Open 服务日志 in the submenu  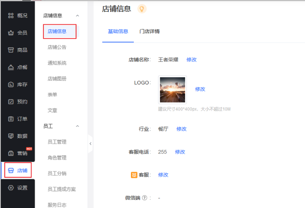pyautogui.click(x=57, y=205)
